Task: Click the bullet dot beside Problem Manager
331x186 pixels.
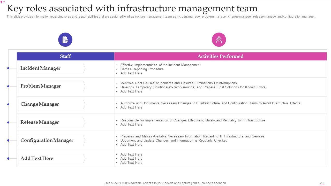Action: [x=8, y=86]
